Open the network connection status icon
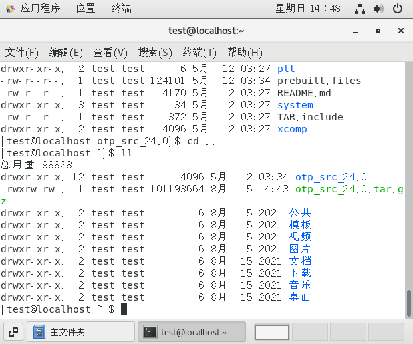Screen dimensions: 413x344 click(x=360, y=9)
